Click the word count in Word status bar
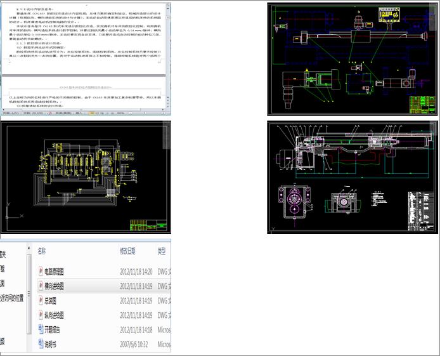Image resolution: width=440 pixels, height=356 pixels. 33,113
